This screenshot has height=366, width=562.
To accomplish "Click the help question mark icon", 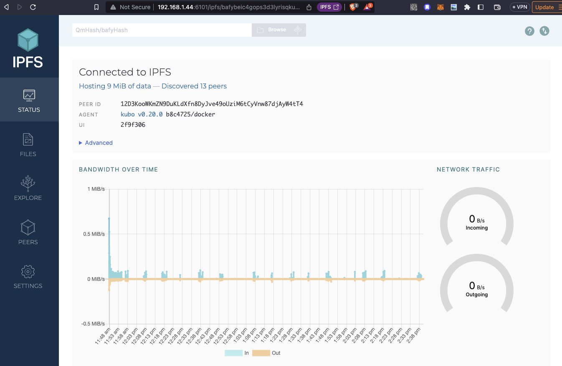I will [529, 31].
